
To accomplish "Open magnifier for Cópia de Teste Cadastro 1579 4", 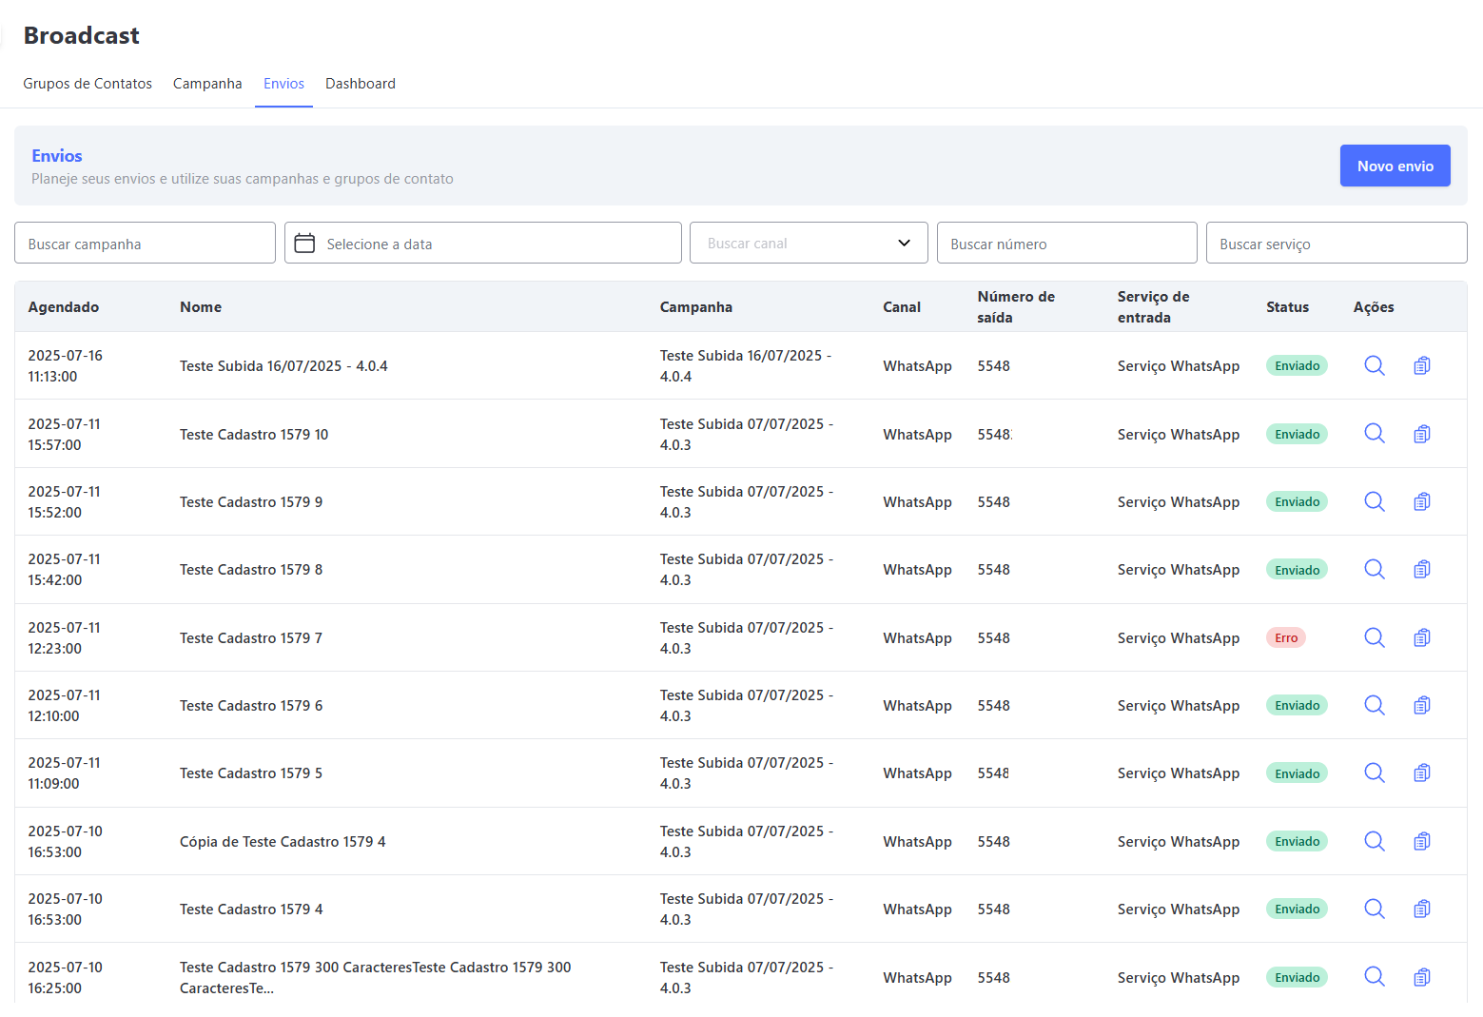I will (x=1375, y=841).
